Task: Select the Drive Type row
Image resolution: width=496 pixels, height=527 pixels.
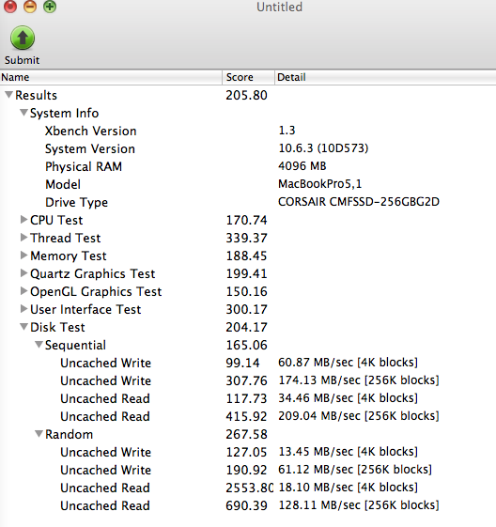Action: point(248,202)
